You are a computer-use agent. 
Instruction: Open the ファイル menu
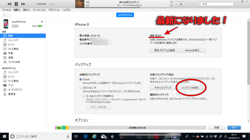[x=7, y=10]
